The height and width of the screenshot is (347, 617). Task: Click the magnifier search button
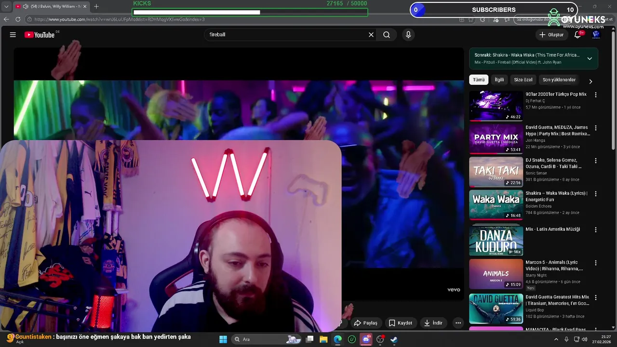pos(387,35)
